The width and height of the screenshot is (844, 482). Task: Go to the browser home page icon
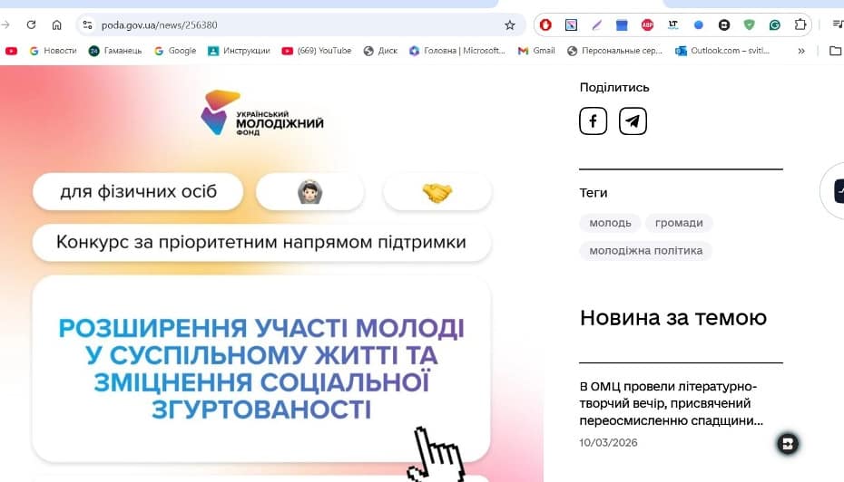tap(56, 24)
